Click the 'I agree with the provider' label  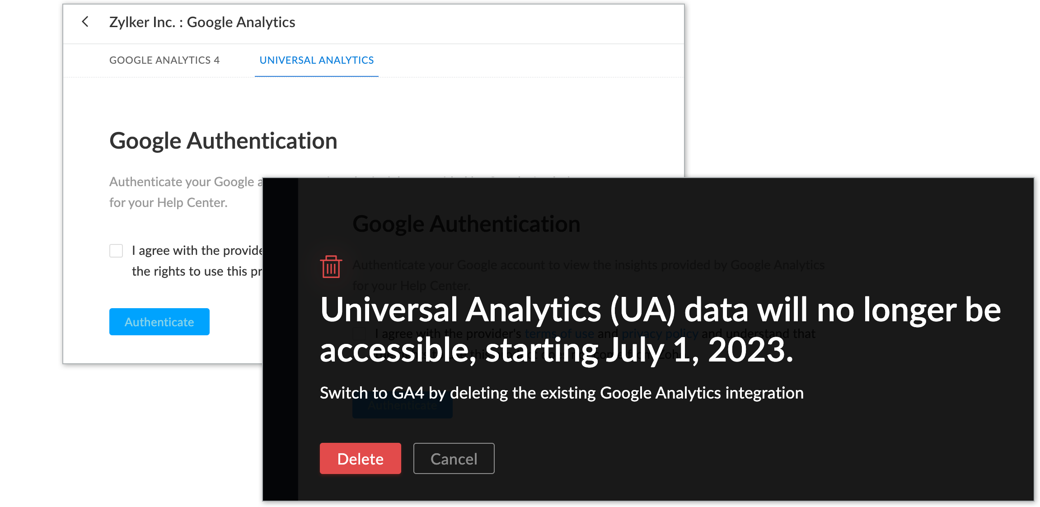(197, 251)
